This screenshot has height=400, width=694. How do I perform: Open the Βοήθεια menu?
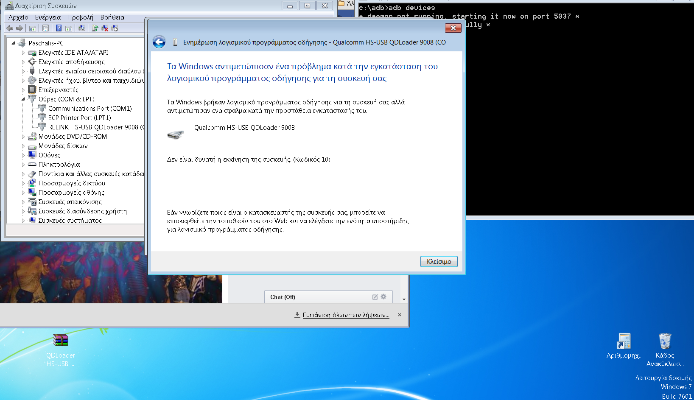pos(112,17)
